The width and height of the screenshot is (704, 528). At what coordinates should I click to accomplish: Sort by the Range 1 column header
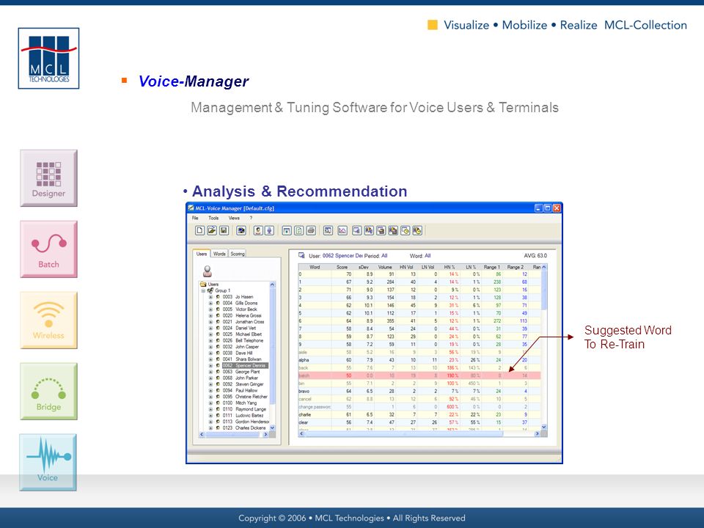[491, 267]
